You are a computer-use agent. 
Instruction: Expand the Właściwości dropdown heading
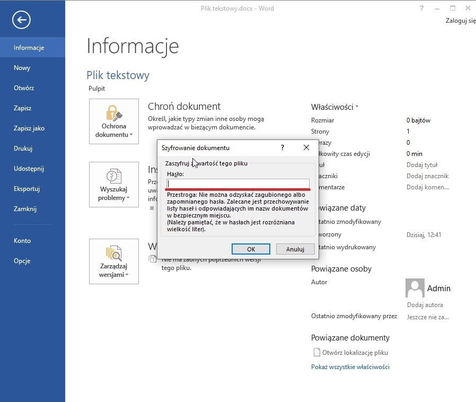[x=334, y=107]
